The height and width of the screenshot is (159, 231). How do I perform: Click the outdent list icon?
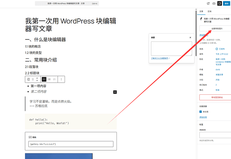54,79
